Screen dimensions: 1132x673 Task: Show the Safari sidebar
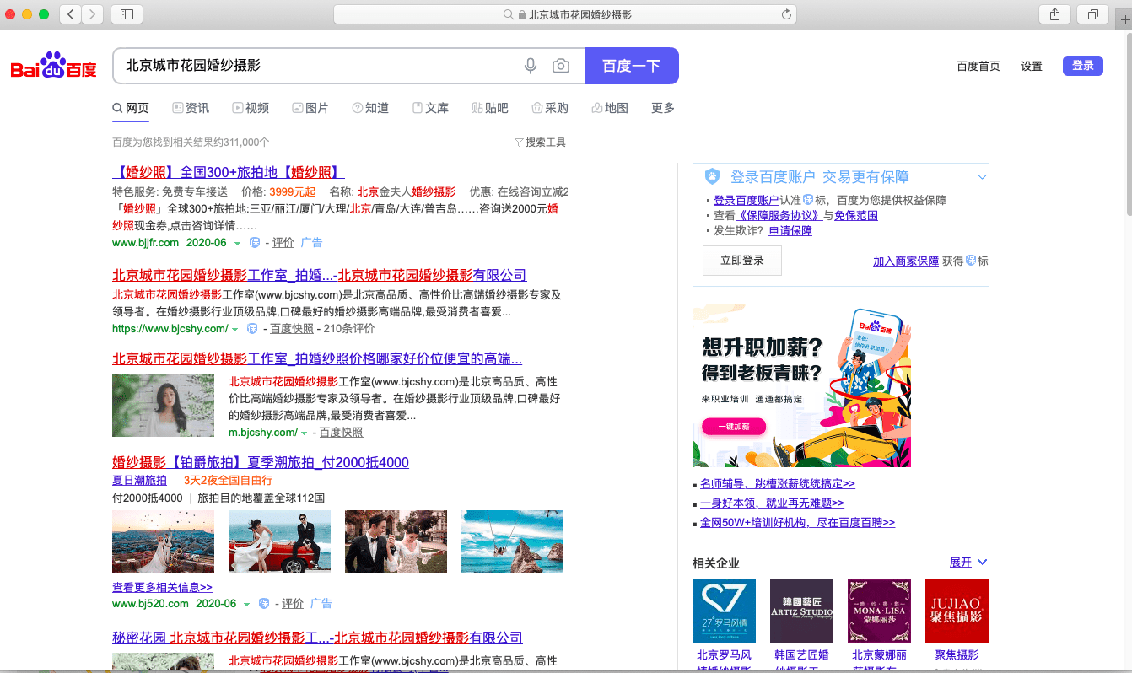(127, 14)
